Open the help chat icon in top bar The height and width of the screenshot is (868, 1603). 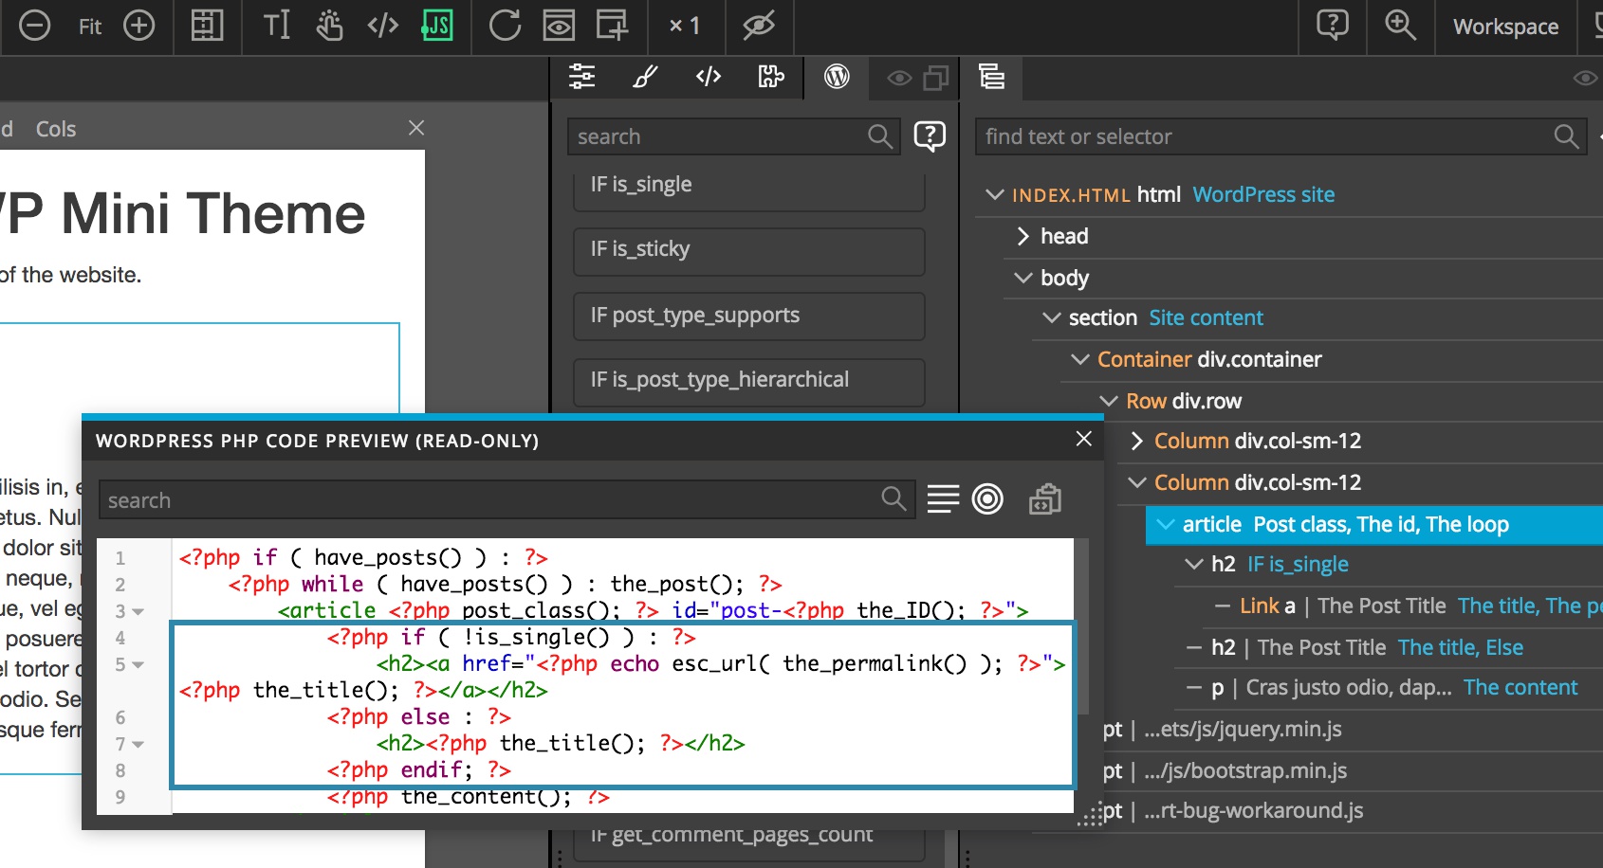point(1333,26)
